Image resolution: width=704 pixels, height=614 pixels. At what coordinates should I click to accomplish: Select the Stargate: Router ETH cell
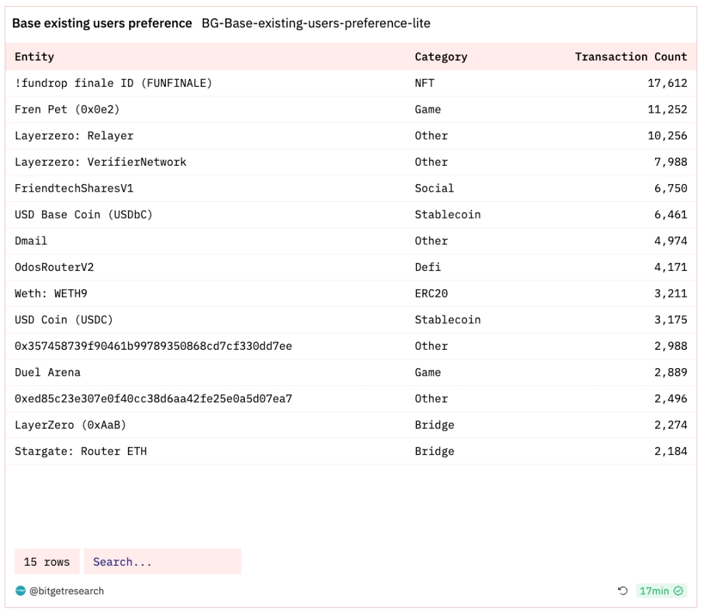click(x=80, y=451)
